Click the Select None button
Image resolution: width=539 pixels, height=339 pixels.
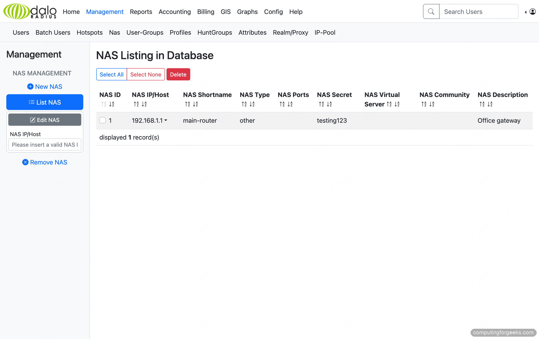pos(146,74)
